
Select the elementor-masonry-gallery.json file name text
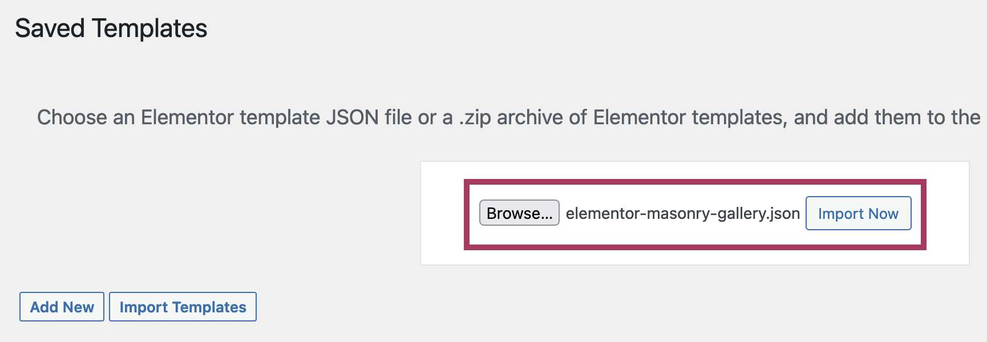tap(682, 213)
